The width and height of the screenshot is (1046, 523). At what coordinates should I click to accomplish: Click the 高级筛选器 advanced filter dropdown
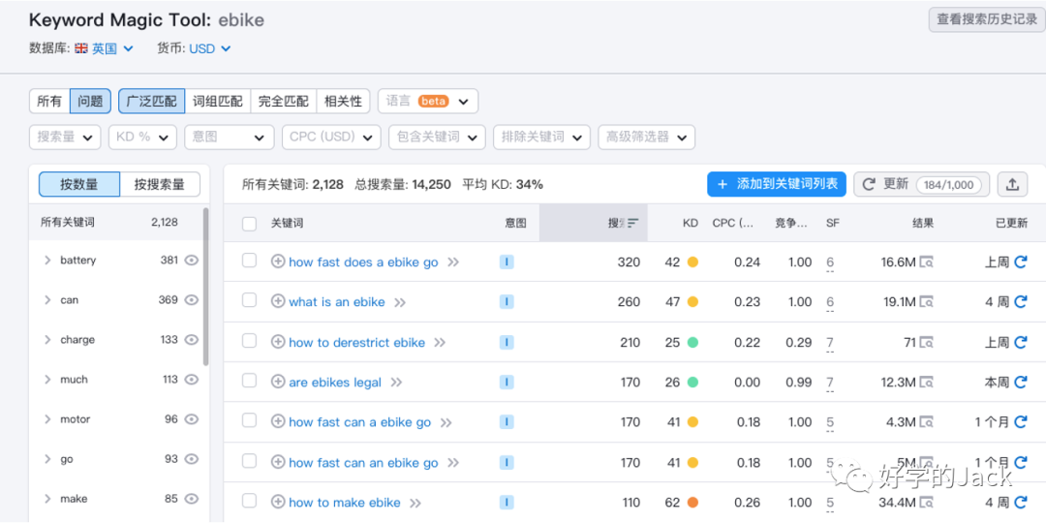click(646, 137)
